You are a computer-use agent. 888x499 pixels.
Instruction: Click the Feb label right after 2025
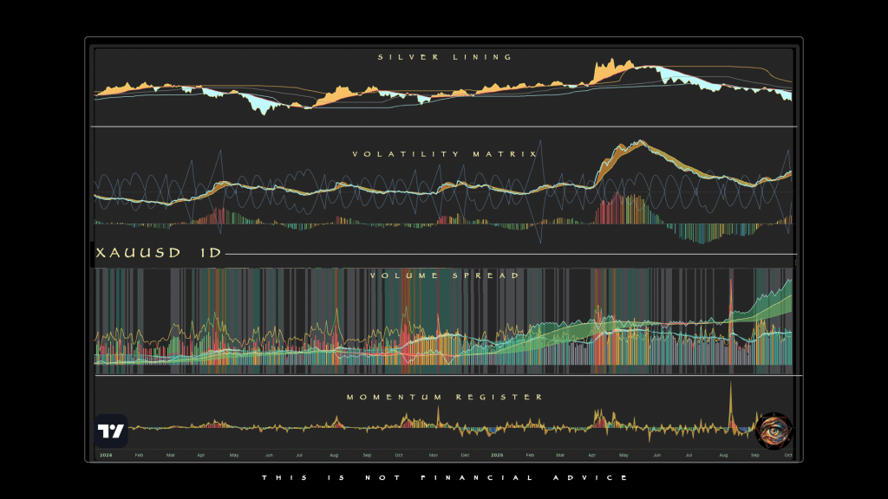530,455
